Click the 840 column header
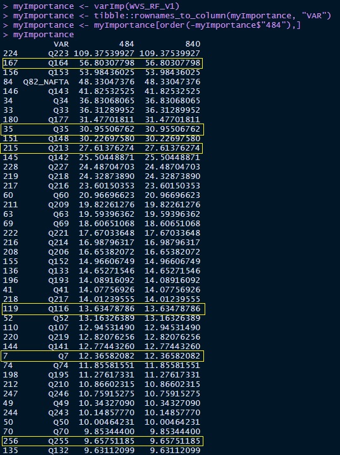Image resolution: width=340 pixels, height=455 pixels. tap(193, 44)
